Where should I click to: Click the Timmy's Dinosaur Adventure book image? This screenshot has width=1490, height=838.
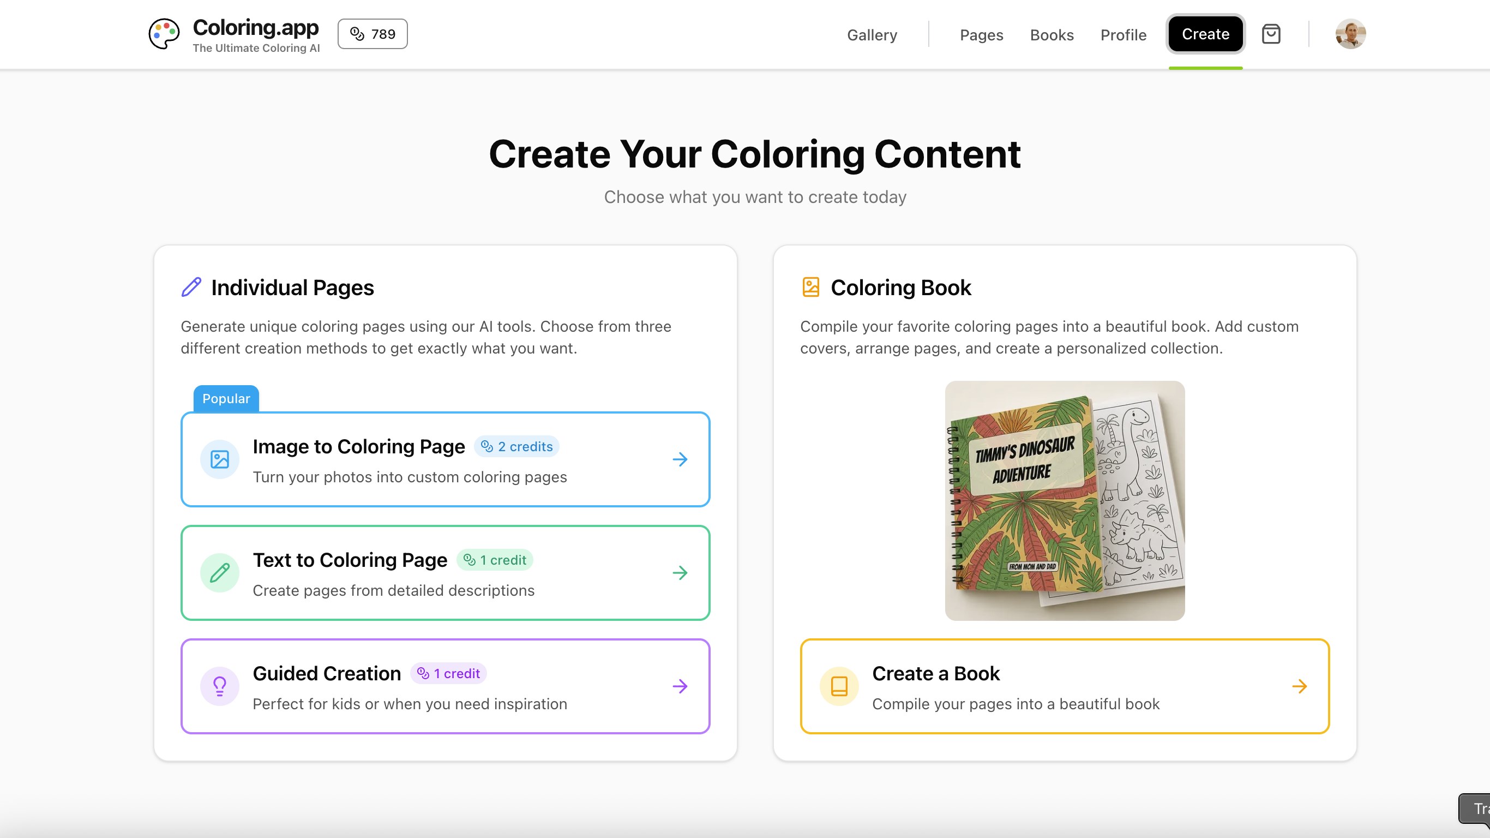[1064, 501]
